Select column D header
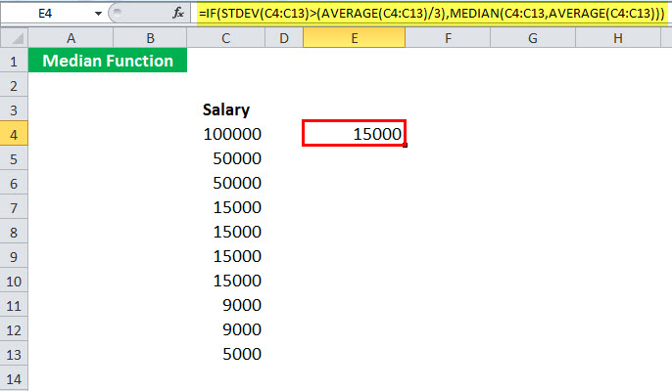 284,38
